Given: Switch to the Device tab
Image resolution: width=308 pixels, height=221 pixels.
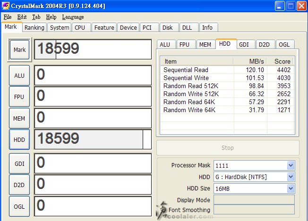Looking at the screenshot, I should tap(128, 27).
